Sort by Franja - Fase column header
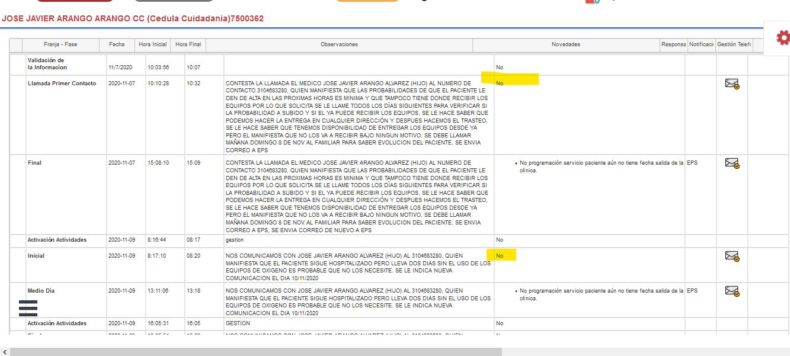This screenshot has height=356, width=790. (60, 44)
